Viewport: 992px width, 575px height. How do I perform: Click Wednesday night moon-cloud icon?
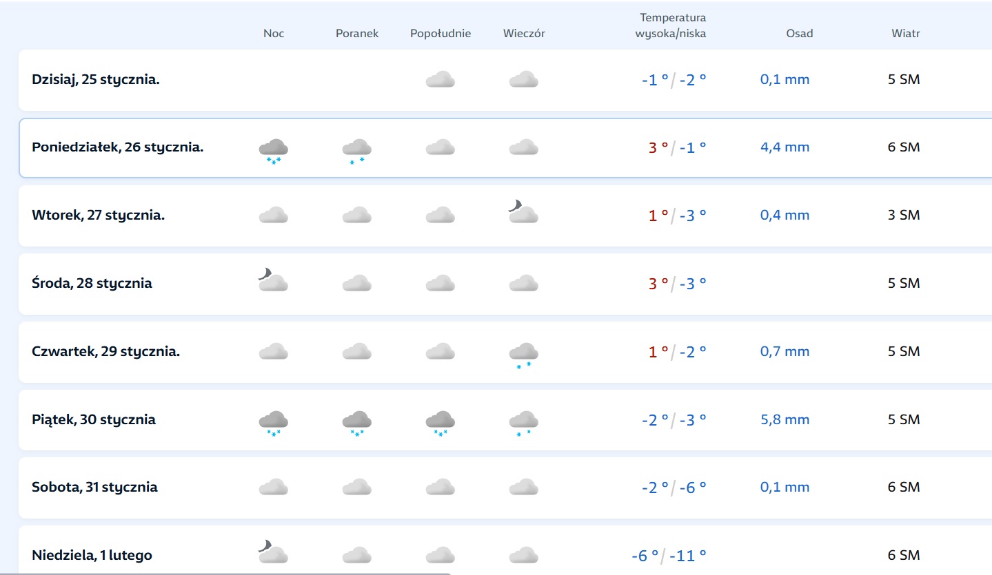tap(273, 281)
